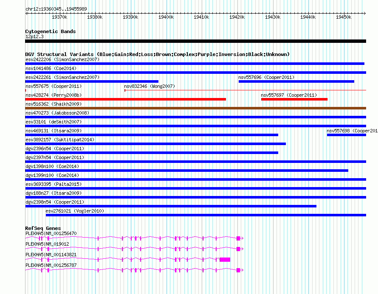This screenshot has height=294, width=378.
Task: Select the nsv832346 (Wong2007) label
Action: (150, 86)
